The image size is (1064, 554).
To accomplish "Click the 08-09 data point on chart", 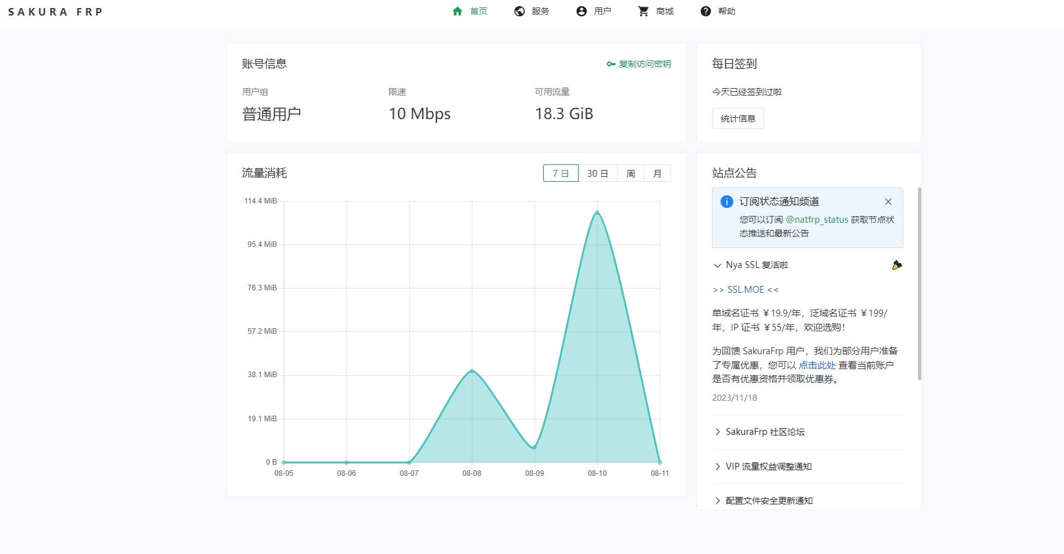I will tap(534, 447).
